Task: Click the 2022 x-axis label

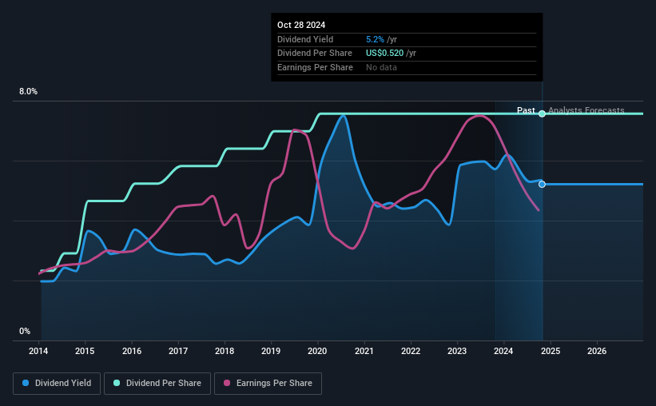Action: (411, 351)
